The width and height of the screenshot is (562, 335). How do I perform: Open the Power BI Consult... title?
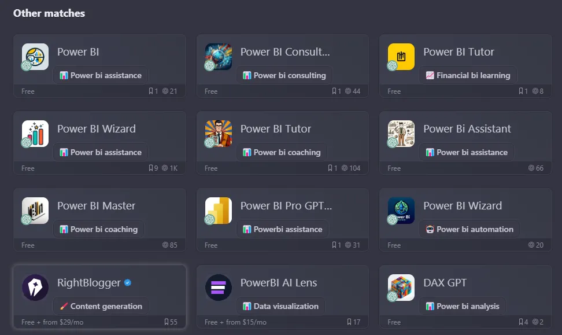pos(285,51)
